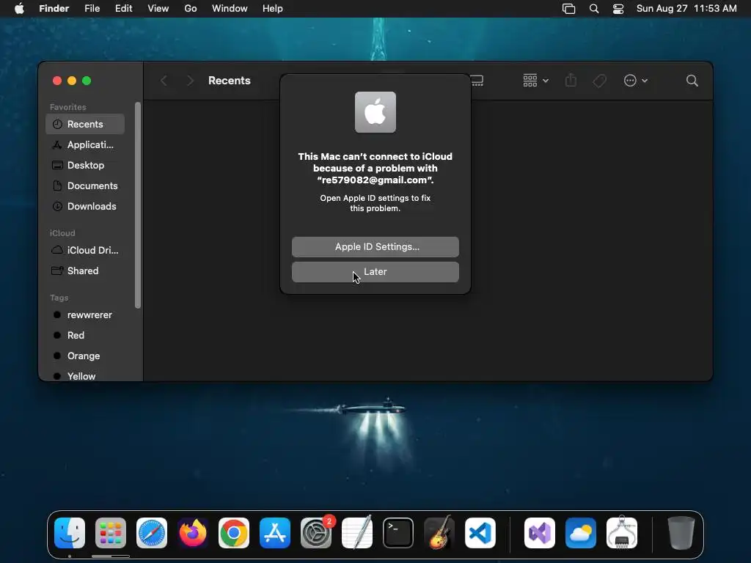Click the Edit Tags toolbar icon
The height and width of the screenshot is (563, 751).
click(599, 81)
